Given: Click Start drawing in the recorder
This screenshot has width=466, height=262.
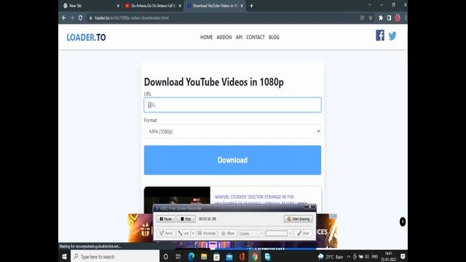Looking at the screenshot, I should 298,219.
